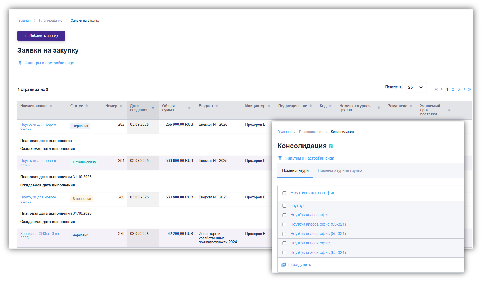Expand Фильтры и настройки вида on requests page
482x281 pixels.
pyautogui.click(x=49, y=63)
